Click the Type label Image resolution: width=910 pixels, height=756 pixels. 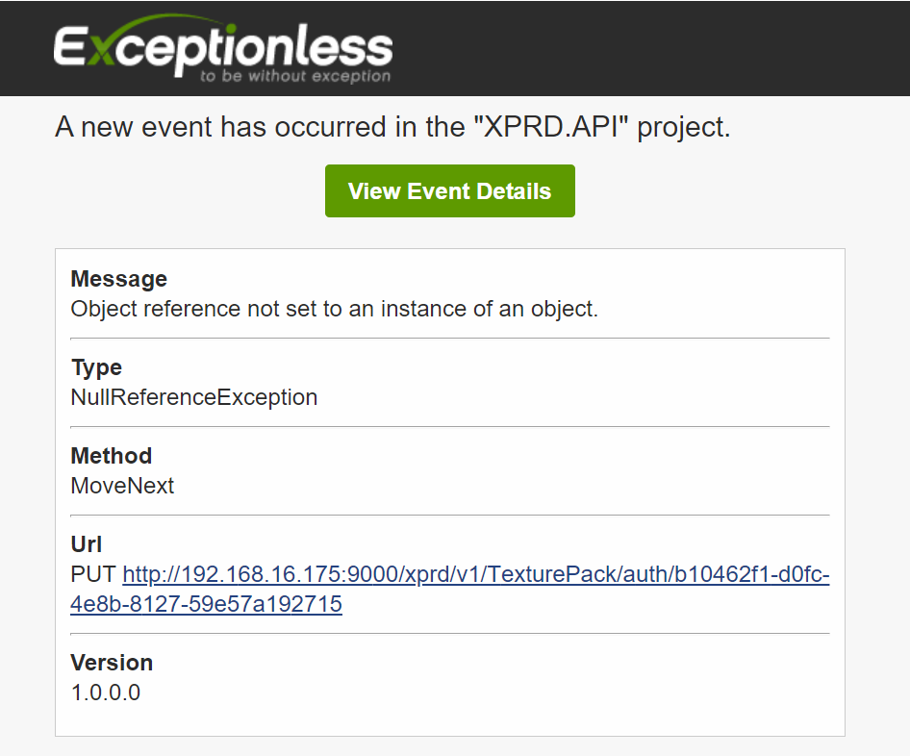click(x=96, y=367)
